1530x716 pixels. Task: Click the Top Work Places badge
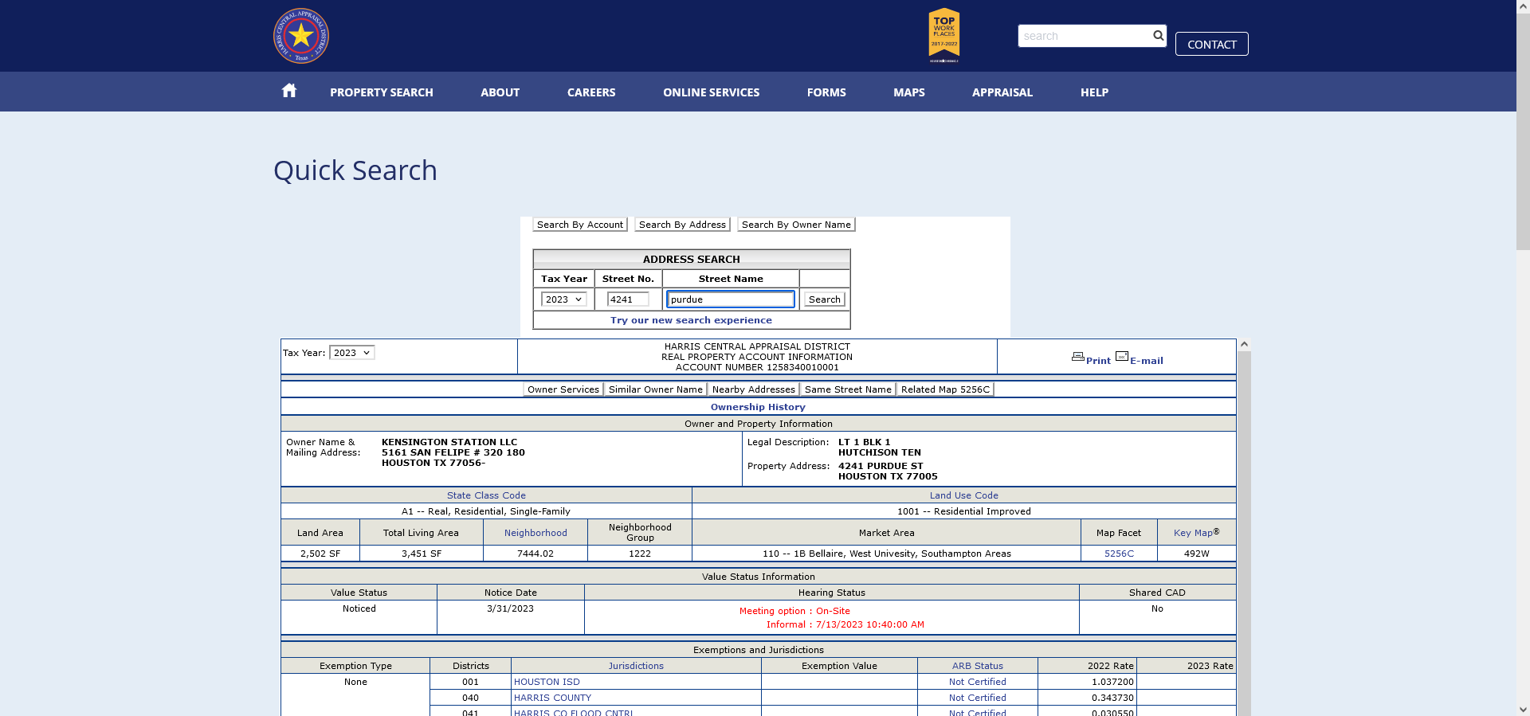(x=944, y=35)
